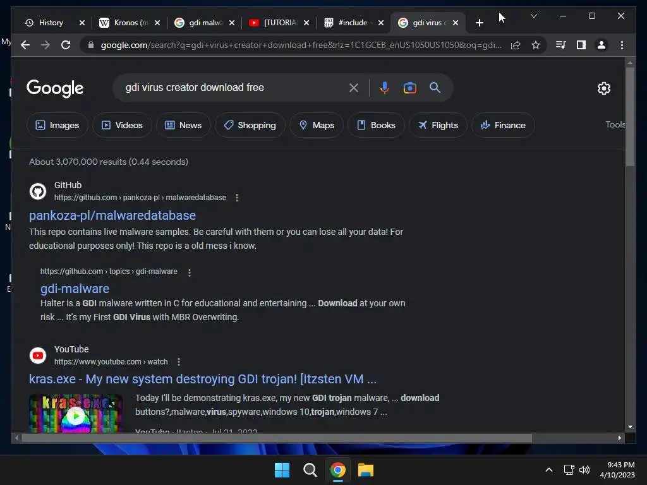647x485 pixels.
Task: Open more options for GitHub malwaredatabase result
Action: click(x=237, y=198)
